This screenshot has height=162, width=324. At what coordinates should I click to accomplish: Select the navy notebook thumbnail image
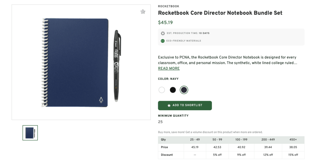30,133
